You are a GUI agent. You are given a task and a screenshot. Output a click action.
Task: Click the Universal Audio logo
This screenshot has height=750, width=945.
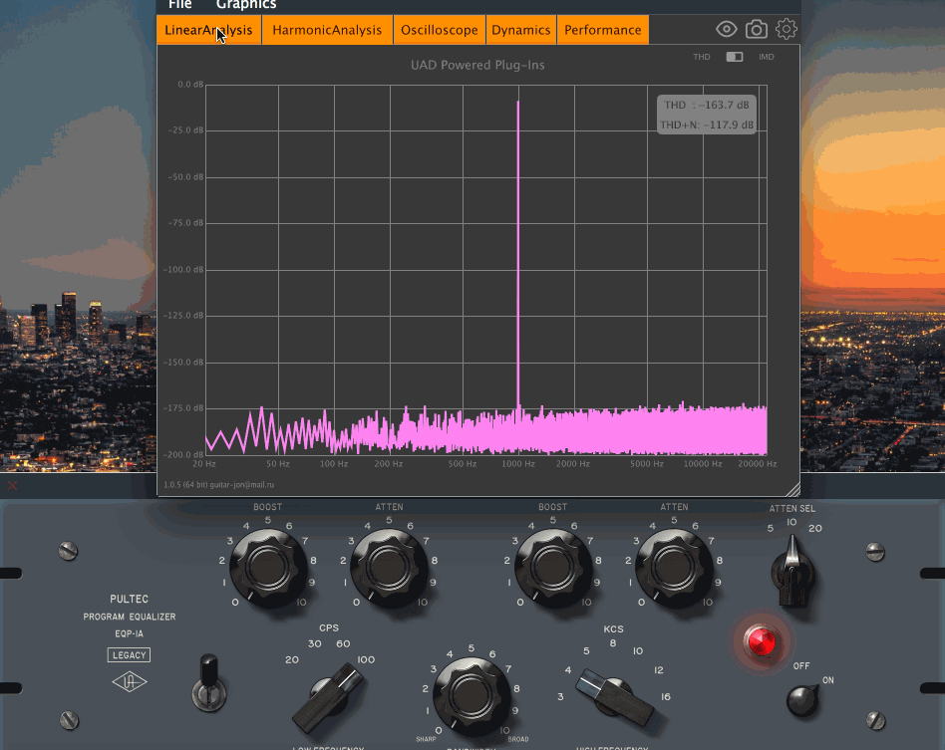tap(130, 682)
